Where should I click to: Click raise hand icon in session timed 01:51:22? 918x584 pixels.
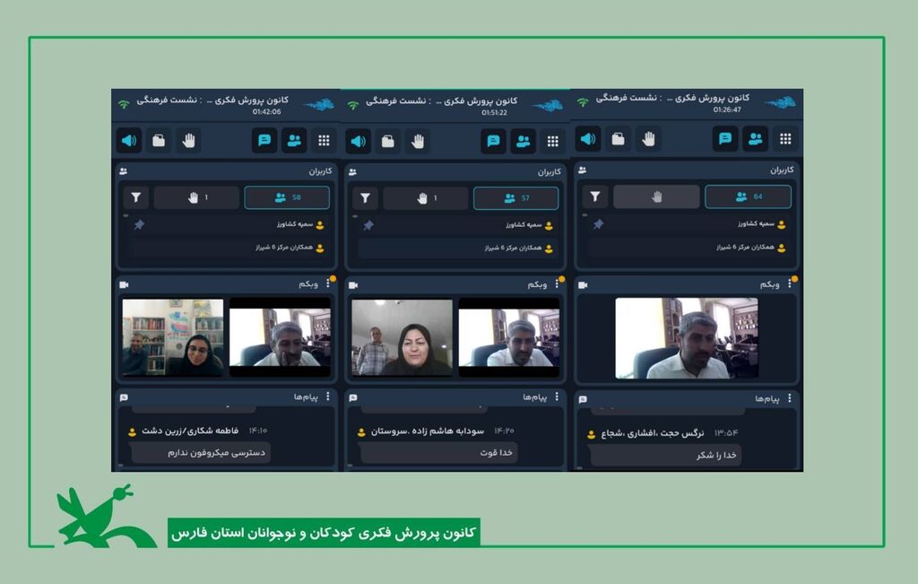(x=417, y=142)
